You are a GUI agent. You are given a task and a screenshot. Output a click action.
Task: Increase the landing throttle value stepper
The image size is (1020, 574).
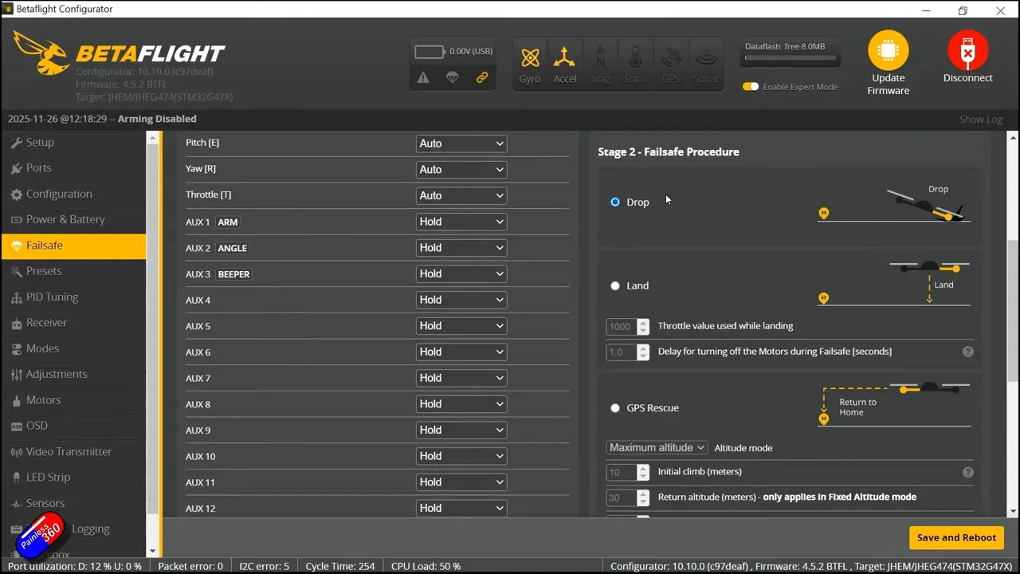click(x=642, y=322)
